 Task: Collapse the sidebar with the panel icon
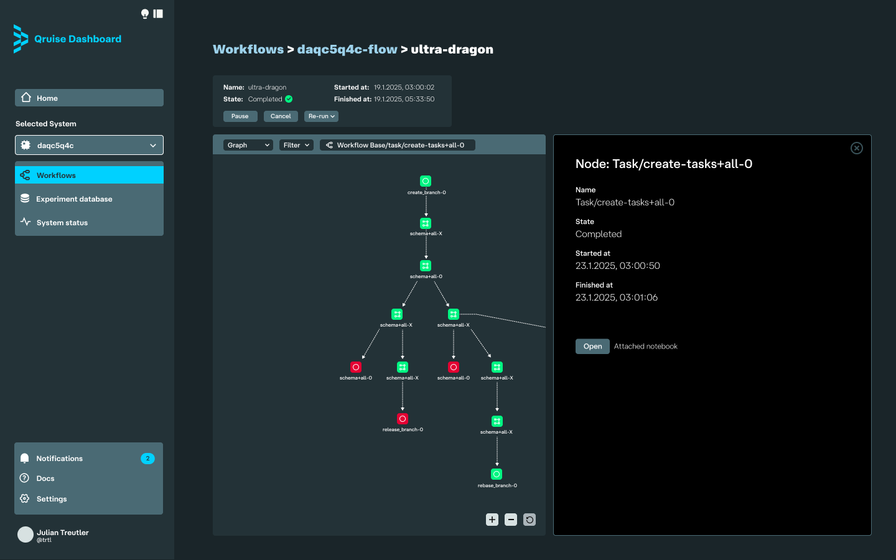(x=158, y=14)
